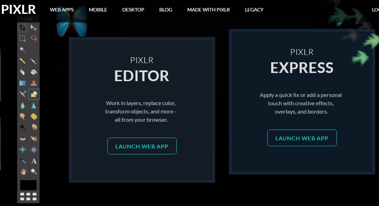Click the EDITOR heading text
The width and height of the screenshot is (379, 206).
tap(142, 76)
